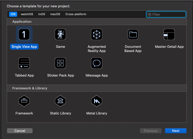Open the Cross-platform tab

coord(76,14)
